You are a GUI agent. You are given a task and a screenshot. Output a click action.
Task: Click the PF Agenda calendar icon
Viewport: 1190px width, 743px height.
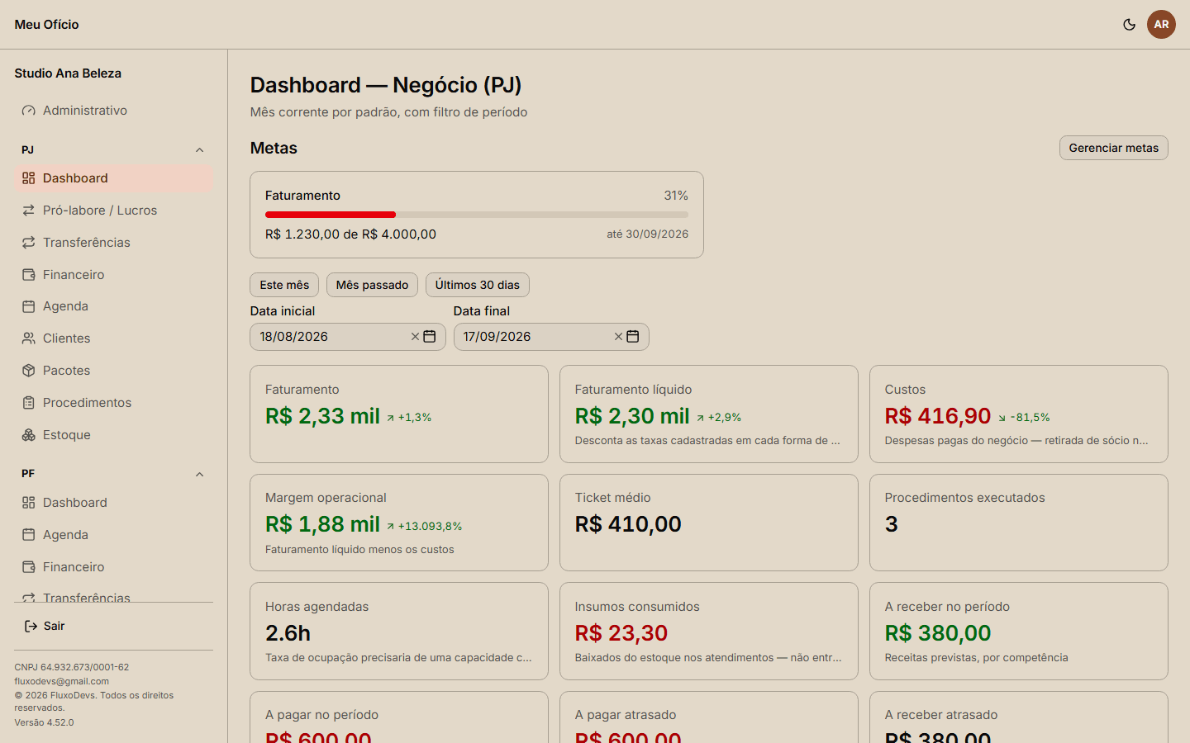(29, 535)
